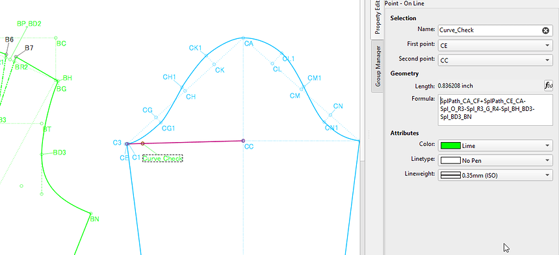
Task: Select point label CH1
Action: tap(170, 77)
